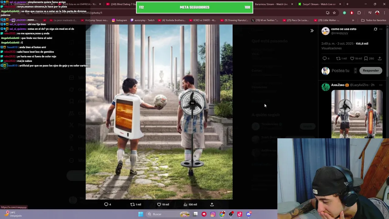Screen dimensions: 389x219
Task: Open the 'Todos los favoritos' folder
Action: coord(374,20)
